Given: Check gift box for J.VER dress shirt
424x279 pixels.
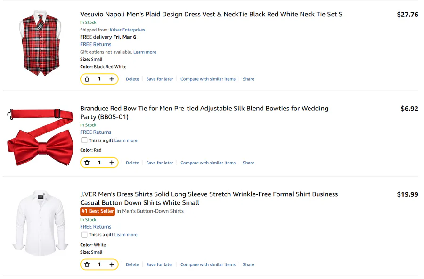Looking at the screenshot, I should point(84,235).
